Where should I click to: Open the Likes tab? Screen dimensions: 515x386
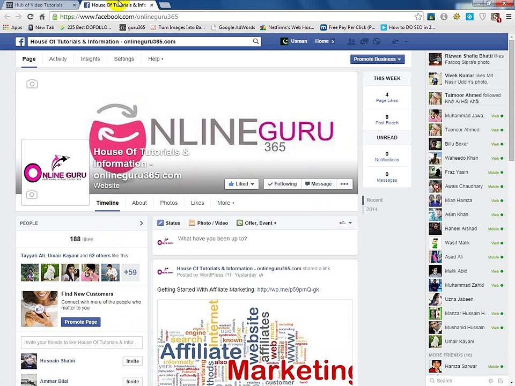[x=197, y=203]
